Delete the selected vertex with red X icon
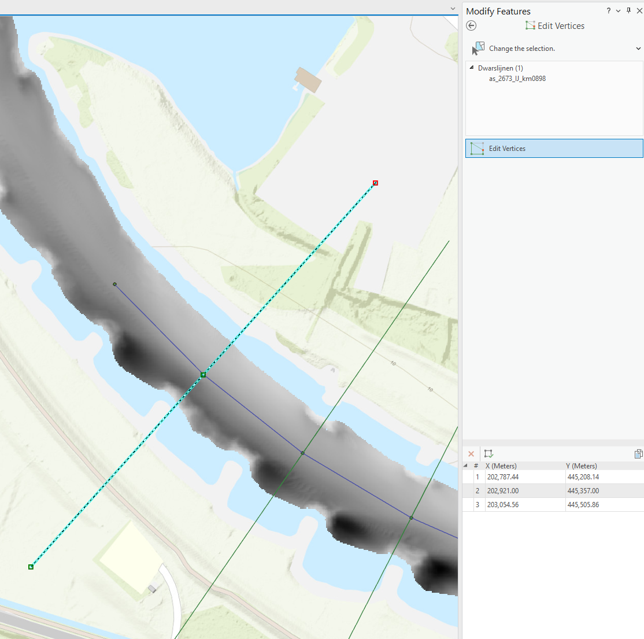Image resolution: width=644 pixels, height=639 pixels. (x=471, y=453)
